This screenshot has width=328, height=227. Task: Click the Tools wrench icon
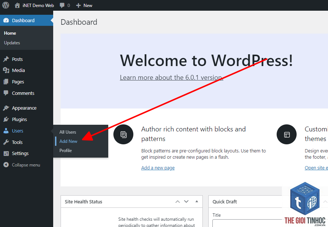point(6,142)
